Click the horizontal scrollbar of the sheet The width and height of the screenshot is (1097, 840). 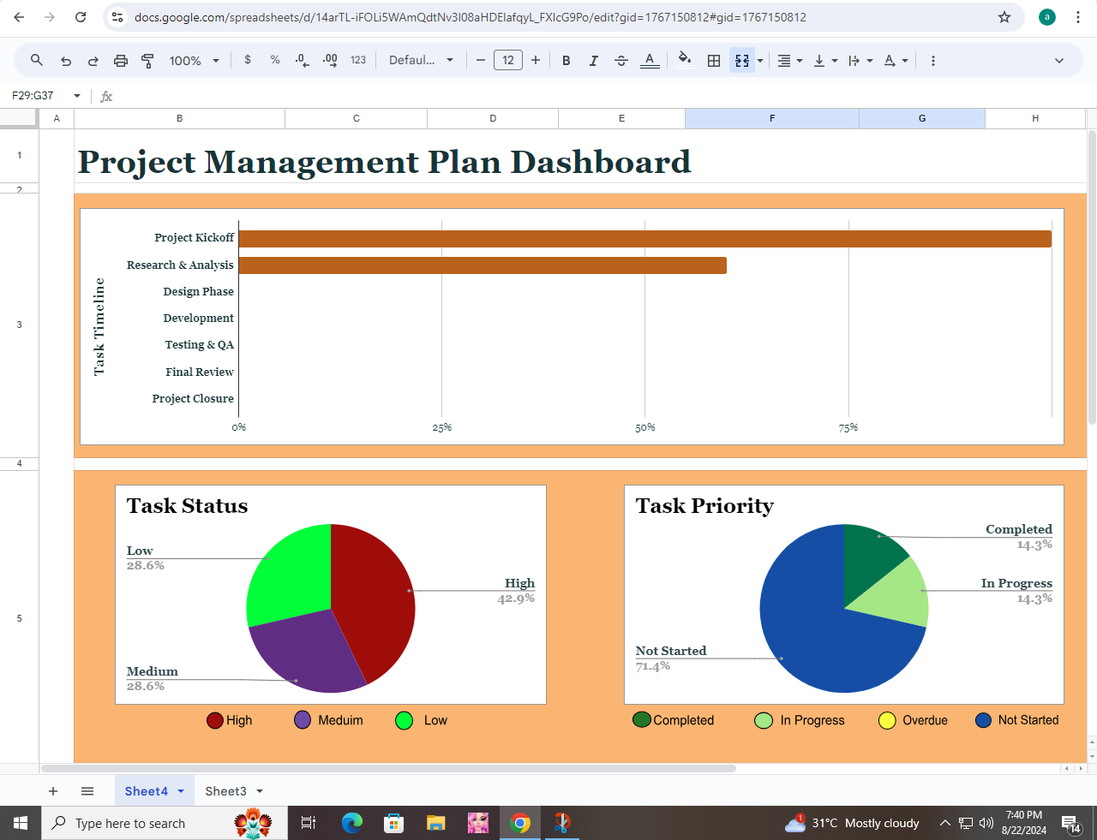point(388,768)
